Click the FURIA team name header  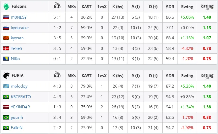(x=17, y=75)
